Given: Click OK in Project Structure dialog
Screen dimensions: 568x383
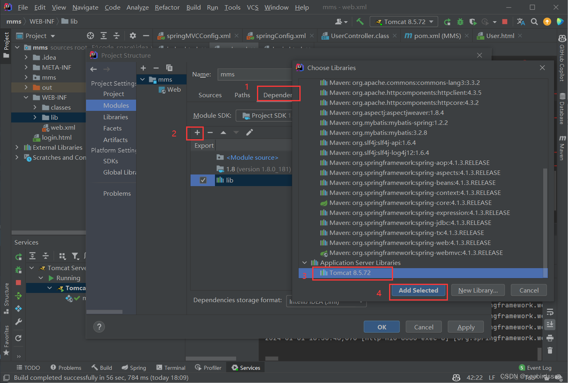Looking at the screenshot, I should point(382,327).
